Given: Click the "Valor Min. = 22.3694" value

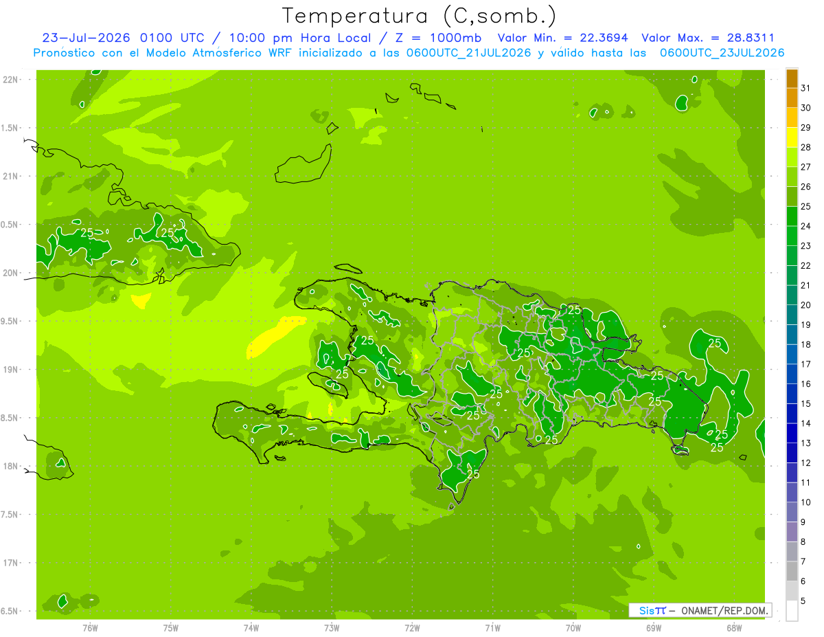Looking at the screenshot, I should (x=563, y=38).
